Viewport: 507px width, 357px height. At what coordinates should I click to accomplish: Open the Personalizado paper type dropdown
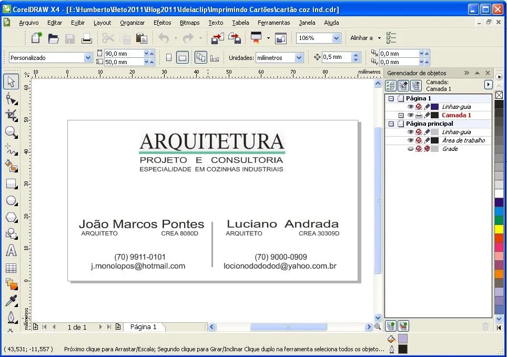coord(88,58)
